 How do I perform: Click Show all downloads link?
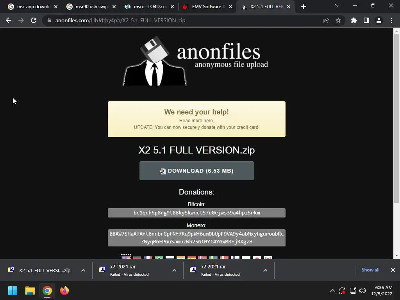click(x=370, y=270)
